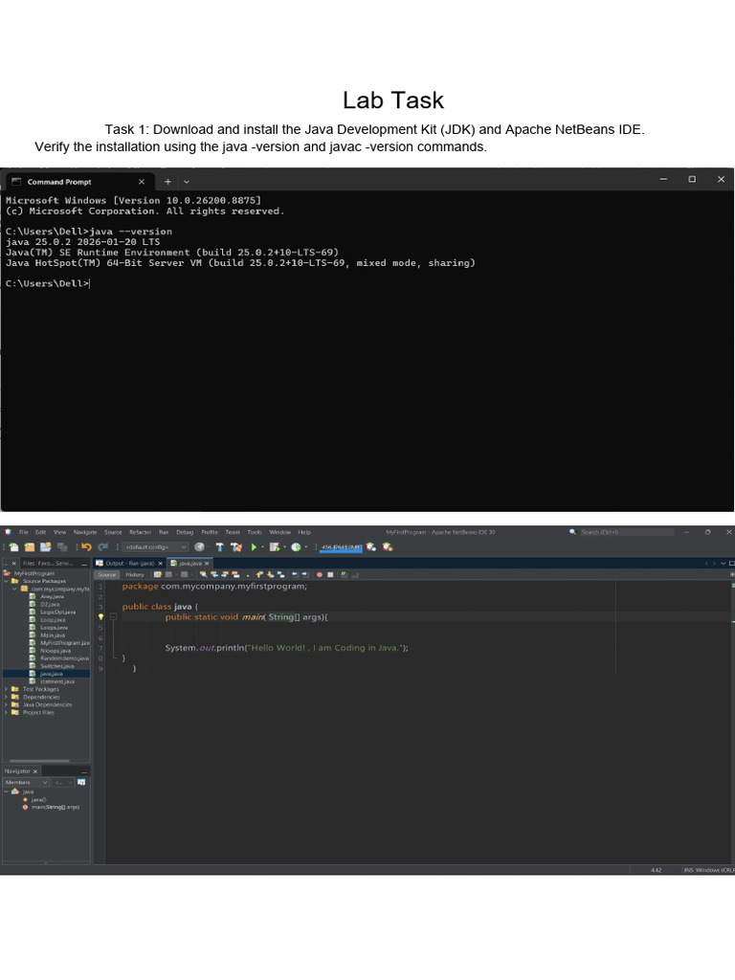Open the Navigate menu in NetBeans
Image resolution: width=735 pixels, height=980 pixels.
pos(85,532)
